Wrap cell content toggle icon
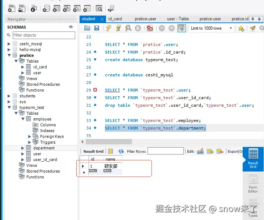 [x=110, y=151]
